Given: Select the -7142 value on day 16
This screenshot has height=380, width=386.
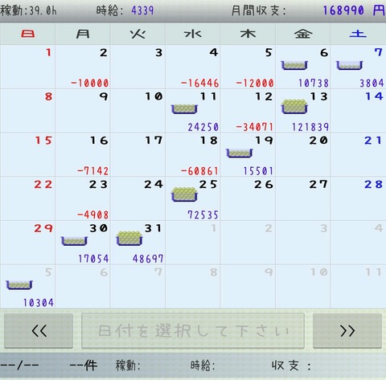Looking at the screenshot, I should 93,171.
